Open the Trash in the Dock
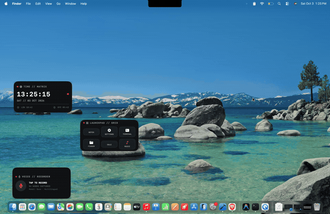The width and height of the screenshot is (330, 214). 317,207
